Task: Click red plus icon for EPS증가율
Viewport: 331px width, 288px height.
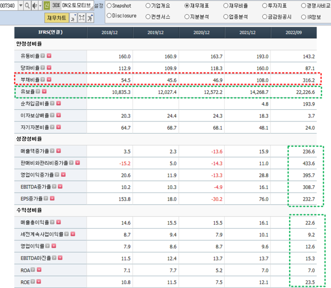Action: [52, 199]
